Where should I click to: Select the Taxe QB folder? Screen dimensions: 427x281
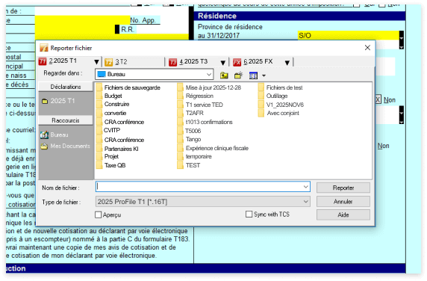111,165
